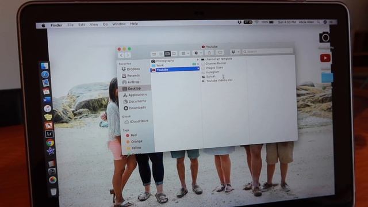Open Downloads in Finder sidebar

(135, 108)
